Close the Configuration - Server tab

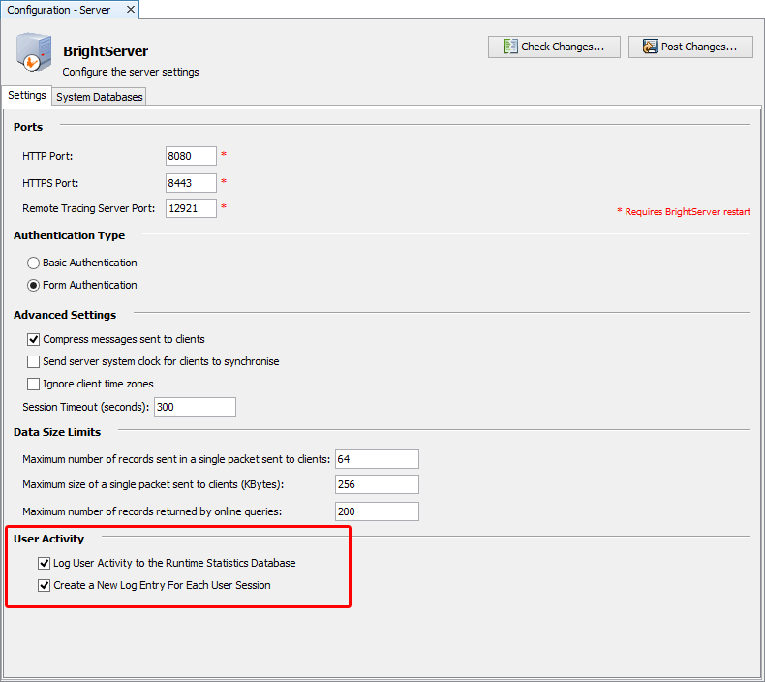pyautogui.click(x=131, y=10)
